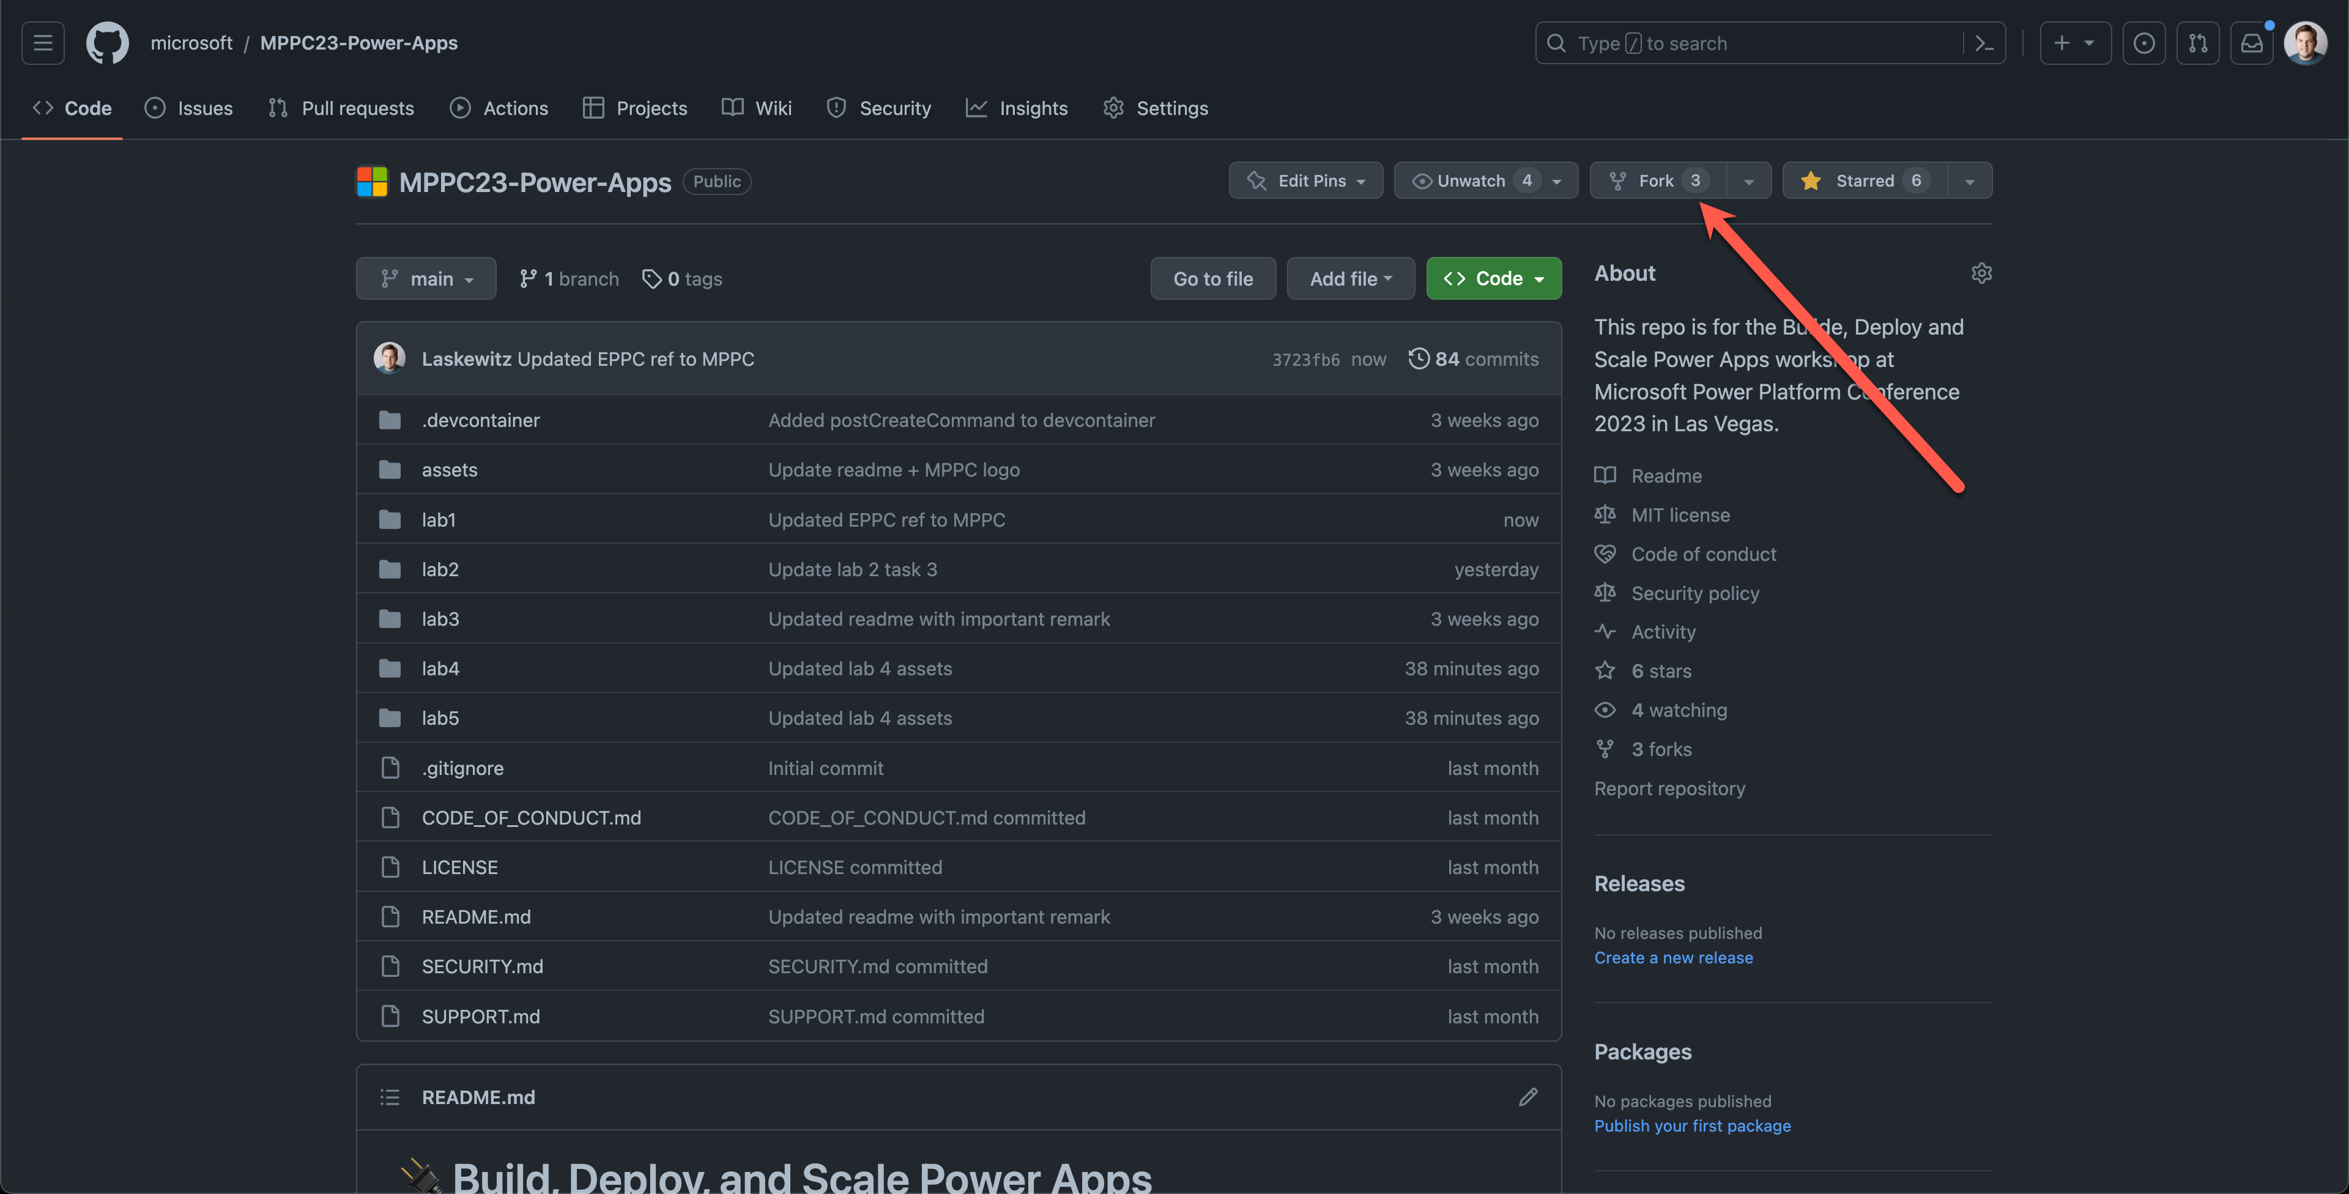Viewport: 2349px width, 1194px height.
Task: Open your pull requests icon
Action: [x=2199, y=43]
